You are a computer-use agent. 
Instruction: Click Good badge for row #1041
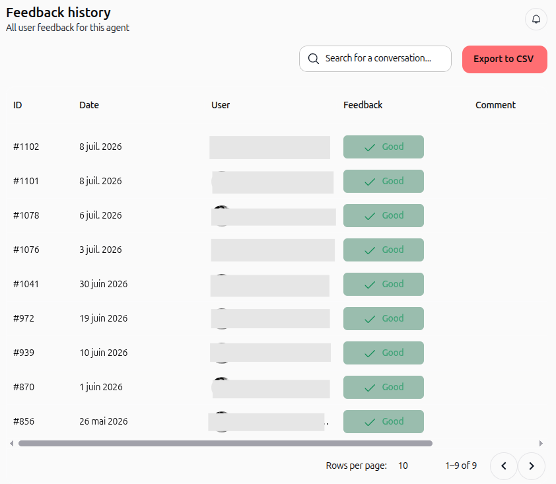click(x=383, y=285)
